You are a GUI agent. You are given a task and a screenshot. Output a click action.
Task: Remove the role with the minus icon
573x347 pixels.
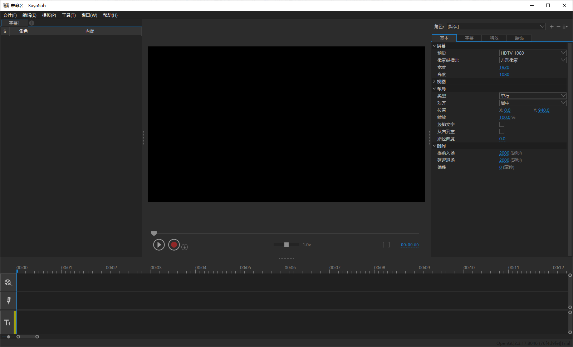click(x=558, y=26)
